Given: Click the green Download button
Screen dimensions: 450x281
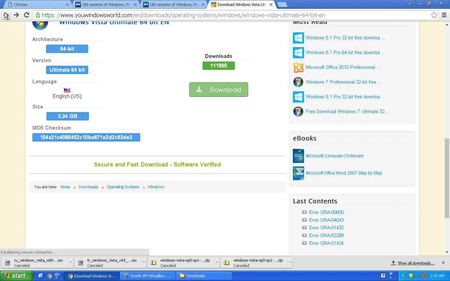Looking at the screenshot, I should point(219,90).
